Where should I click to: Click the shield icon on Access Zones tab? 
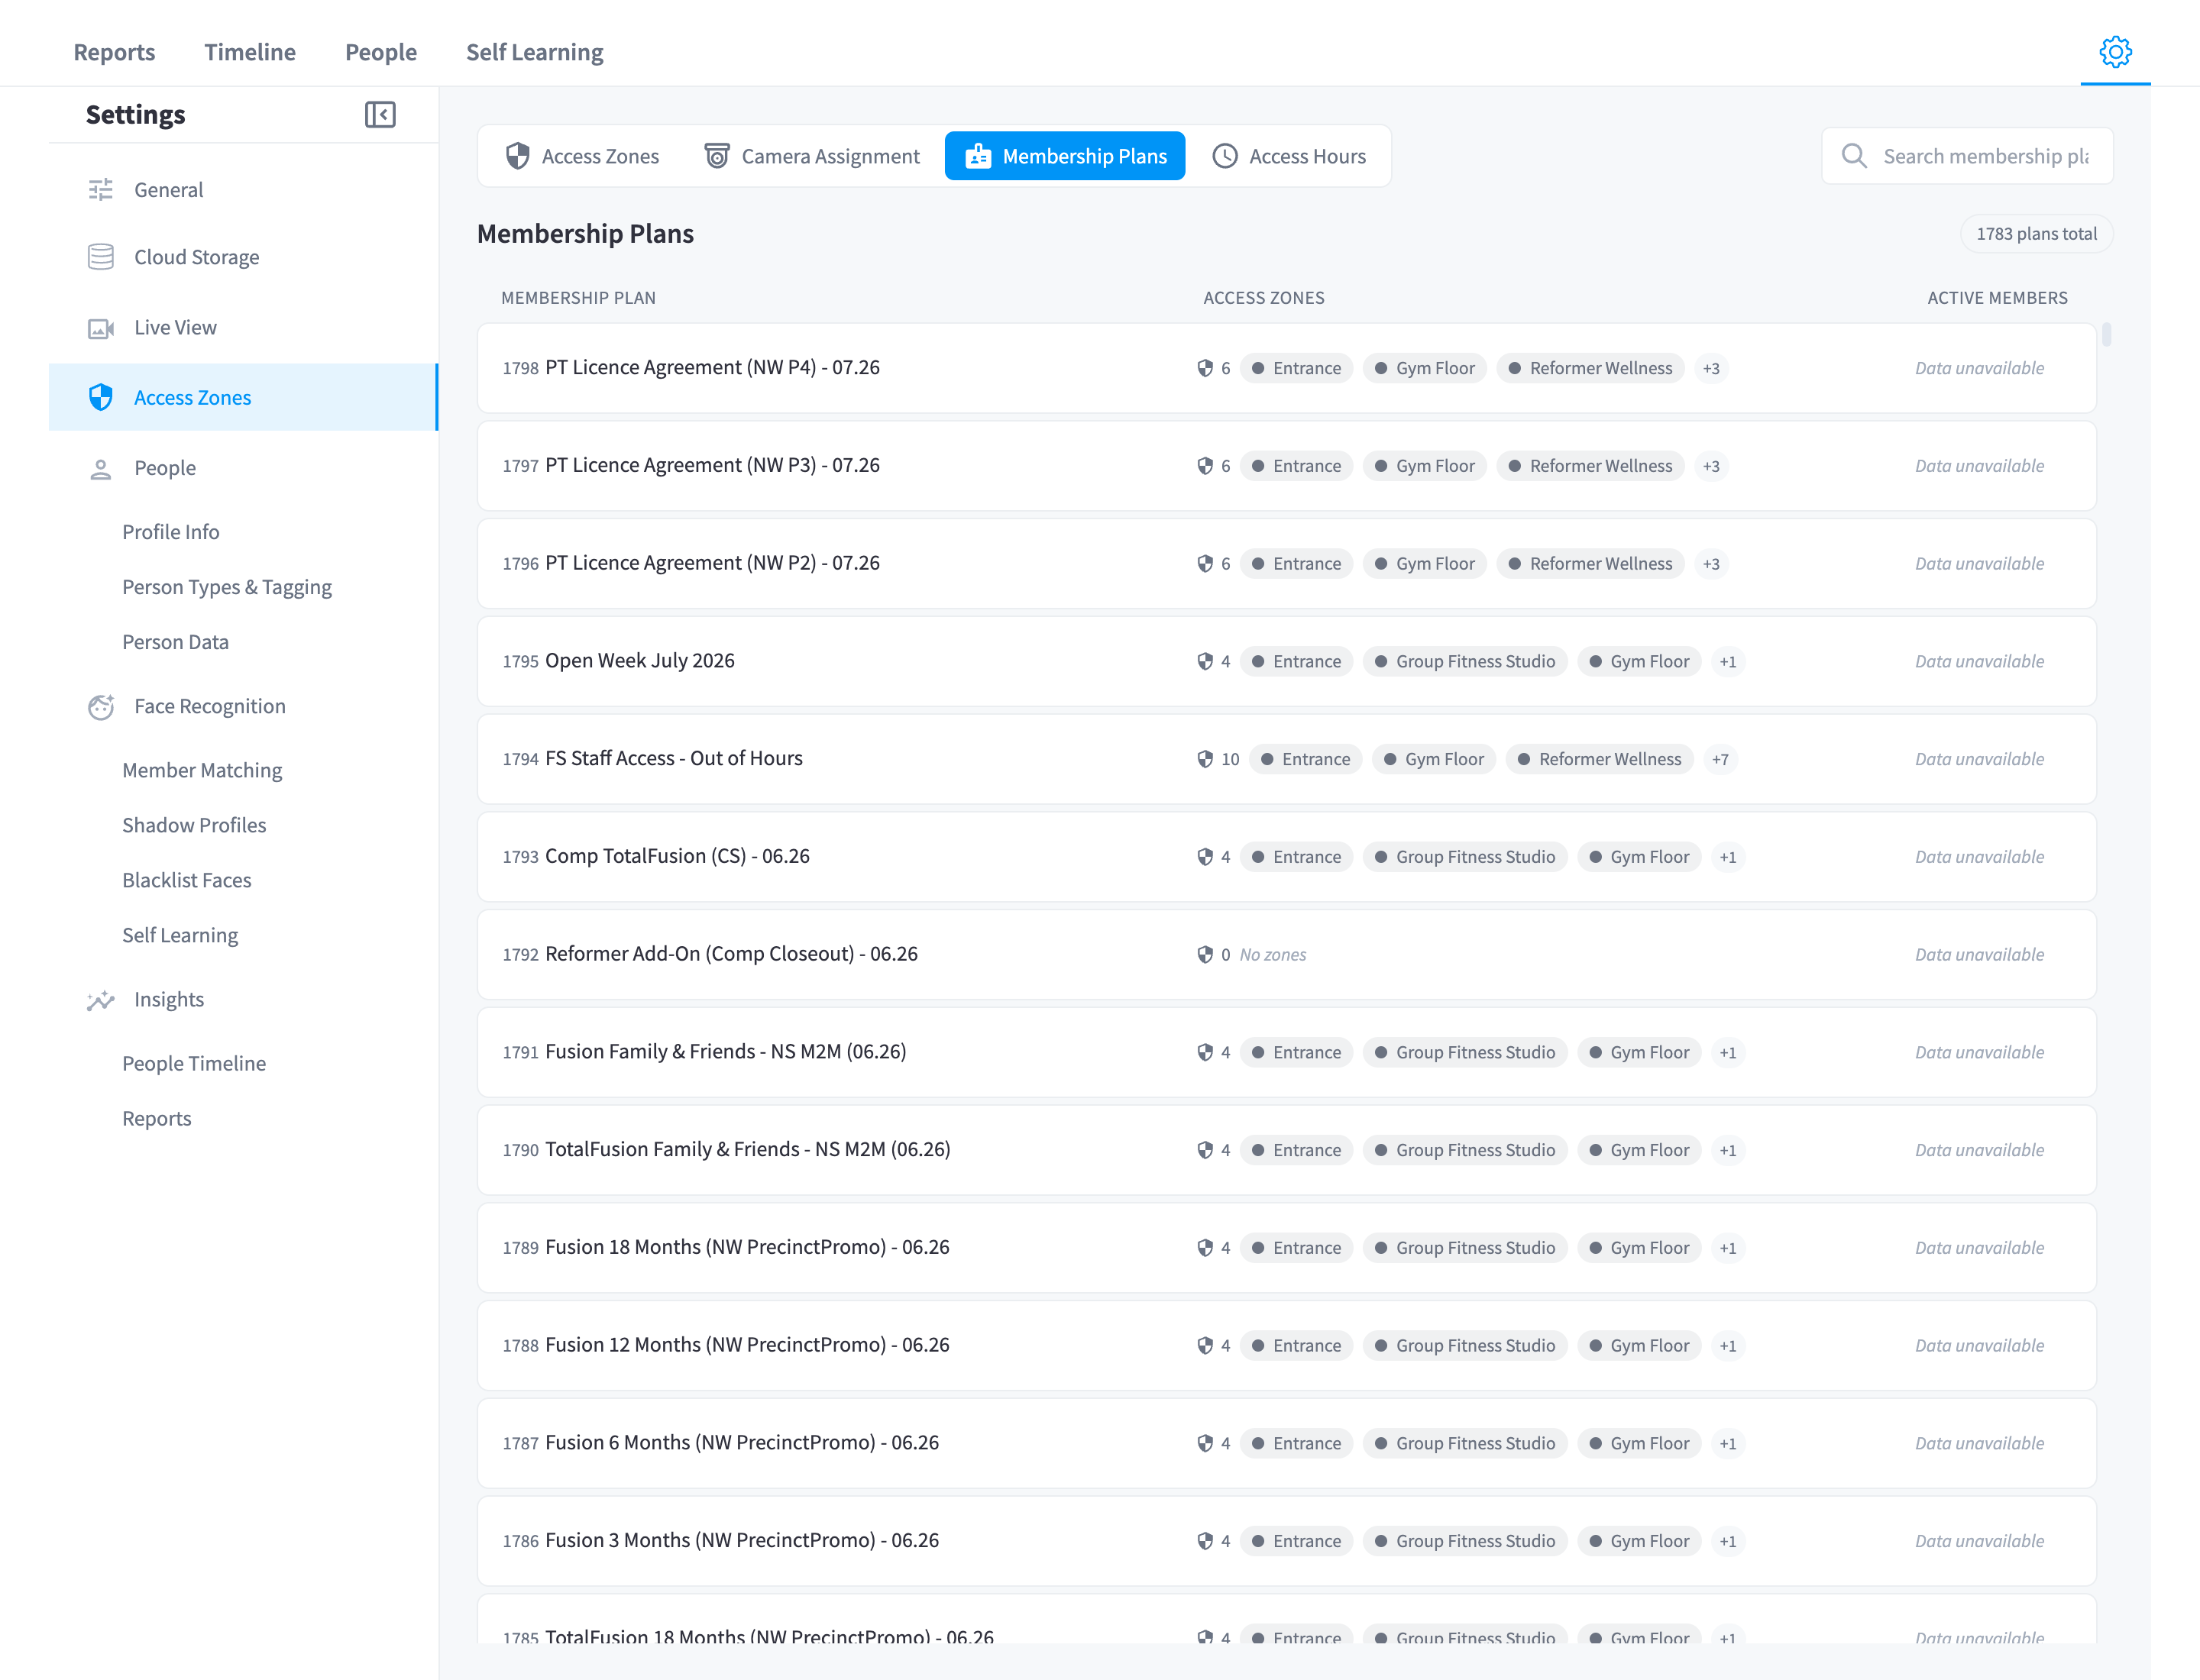[517, 156]
